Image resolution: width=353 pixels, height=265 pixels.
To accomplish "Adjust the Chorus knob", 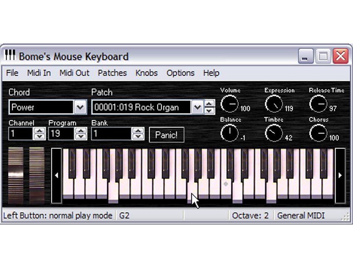I will point(319,133).
